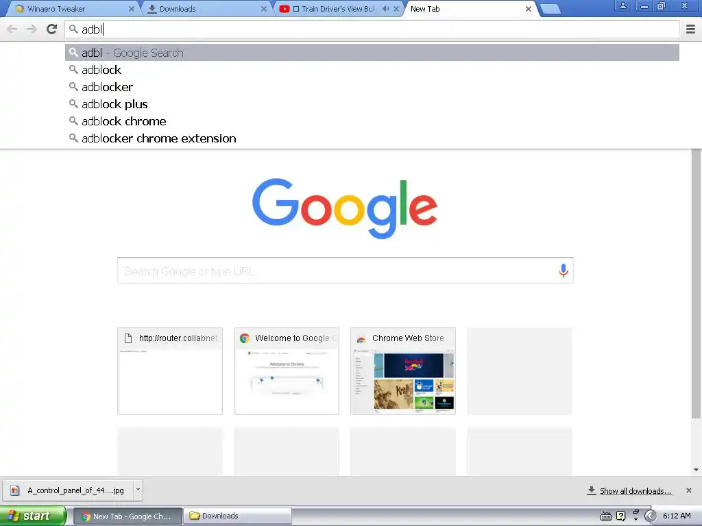Open the http://router.collabnet thumbnail tile
The width and height of the screenshot is (702, 526).
pyautogui.click(x=170, y=371)
